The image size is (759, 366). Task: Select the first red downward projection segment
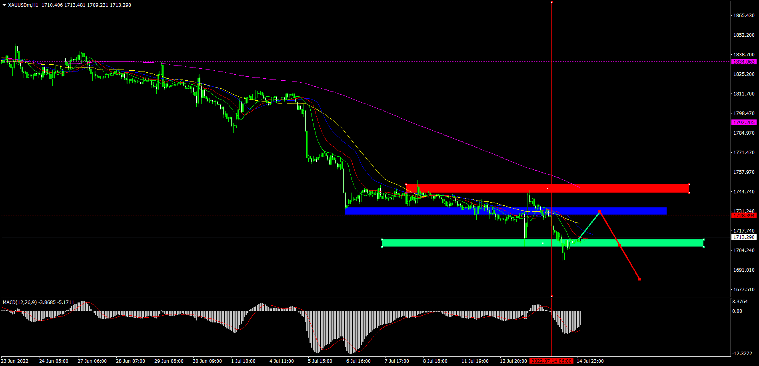point(610,228)
